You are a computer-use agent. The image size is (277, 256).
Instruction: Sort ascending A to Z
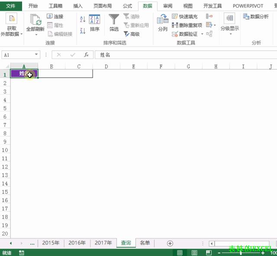pyautogui.click(x=83, y=19)
